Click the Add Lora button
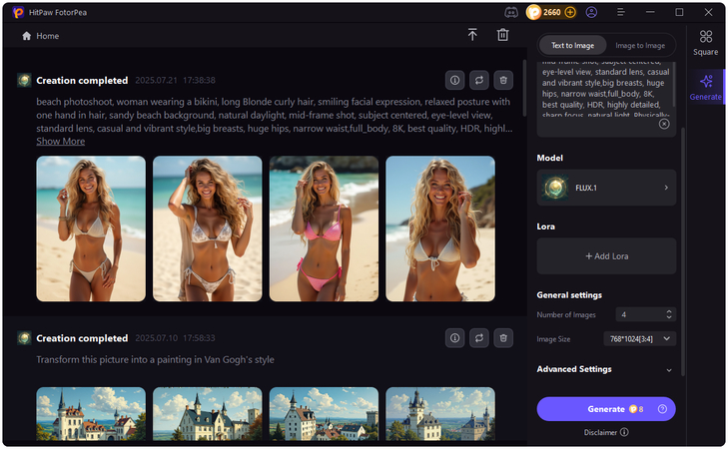The width and height of the screenshot is (728, 449). point(606,256)
